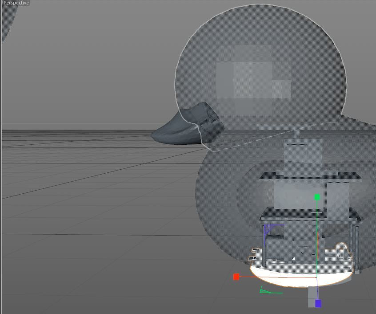Select the blue Z-axis move handle

point(317,303)
